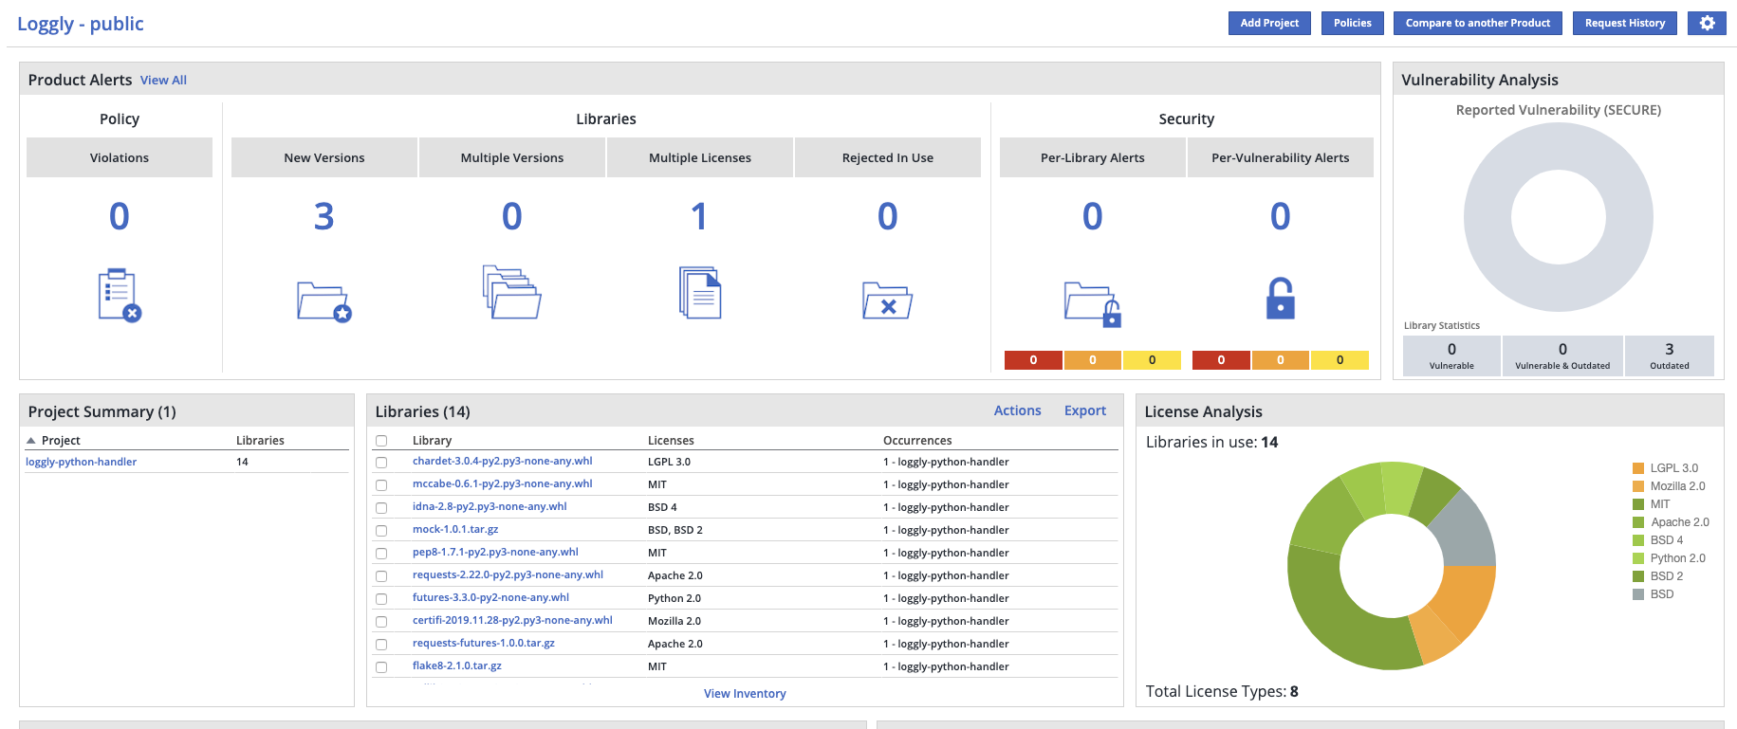Click the Multiple Licenses count 1
This screenshot has width=1737, height=729.
tap(699, 217)
